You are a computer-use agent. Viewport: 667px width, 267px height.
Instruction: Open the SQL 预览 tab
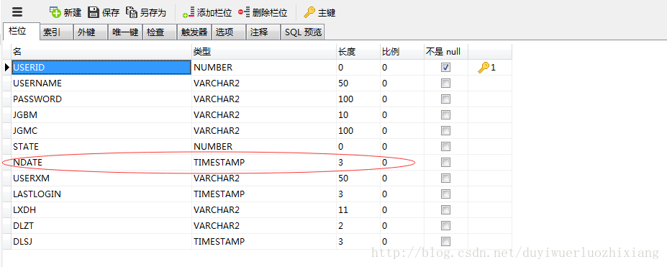tap(303, 32)
